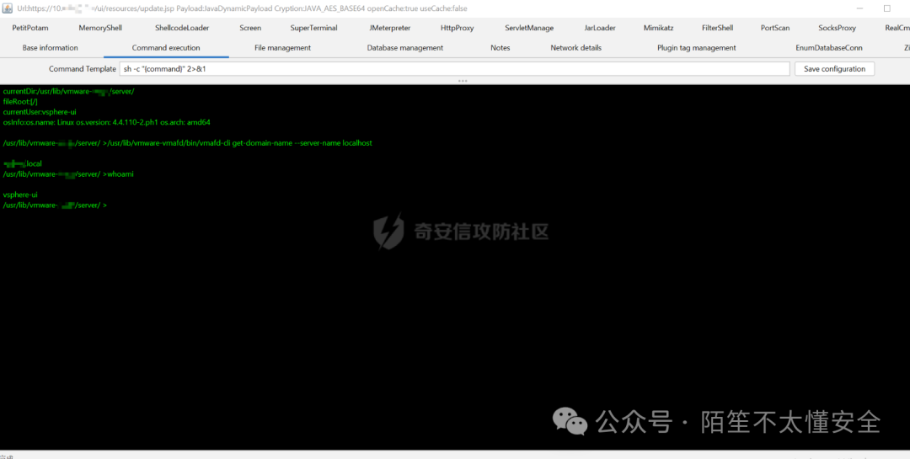Click the 'Command Template' label
Viewport: 910px width, 459px height.
click(83, 69)
